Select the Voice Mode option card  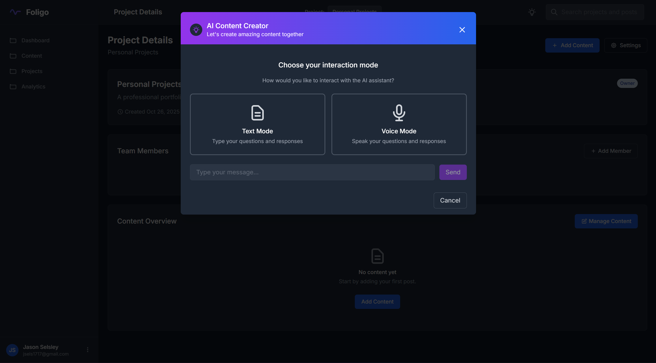(399, 124)
